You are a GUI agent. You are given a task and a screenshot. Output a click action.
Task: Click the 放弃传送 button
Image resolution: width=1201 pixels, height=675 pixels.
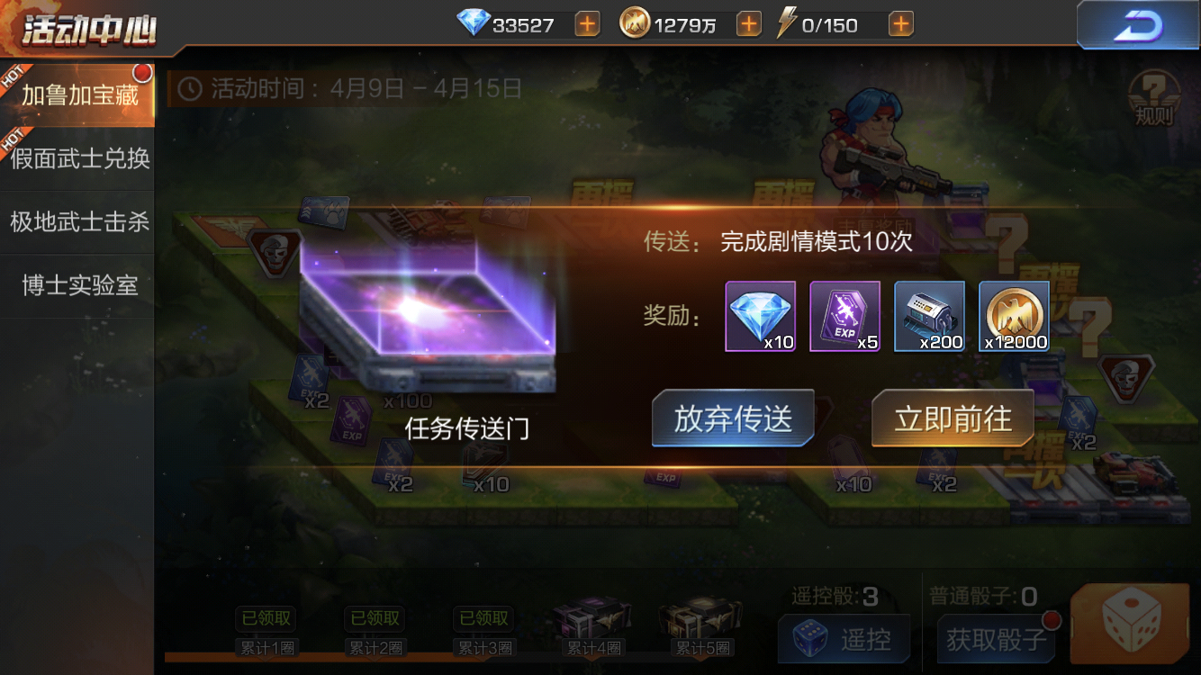click(x=733, y=418)
